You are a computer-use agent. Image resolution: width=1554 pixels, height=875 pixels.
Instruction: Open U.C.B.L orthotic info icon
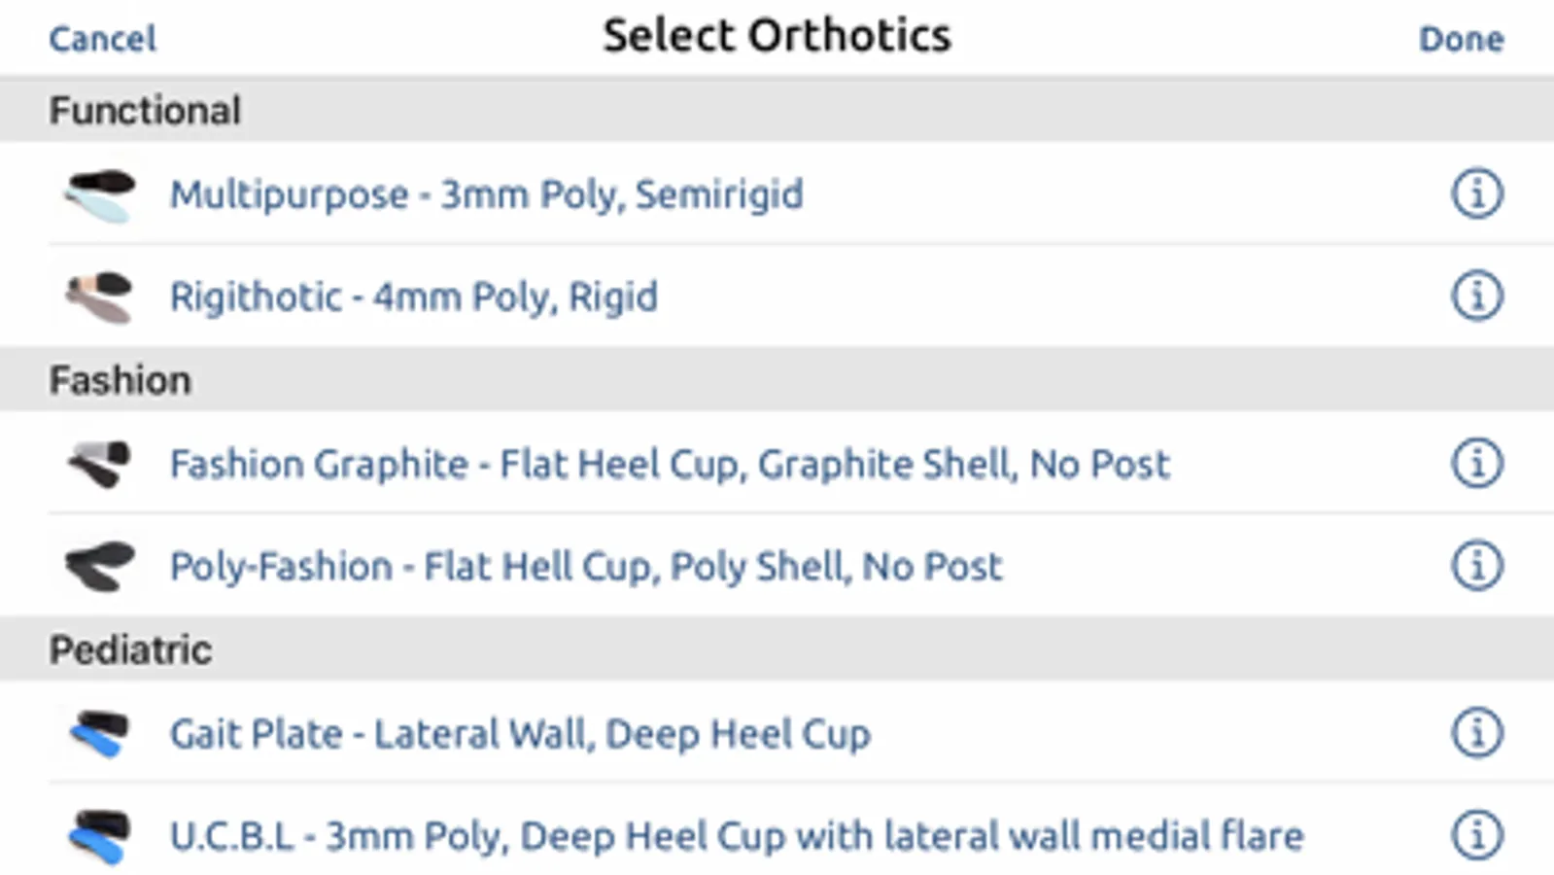(x=1476, y=835)
